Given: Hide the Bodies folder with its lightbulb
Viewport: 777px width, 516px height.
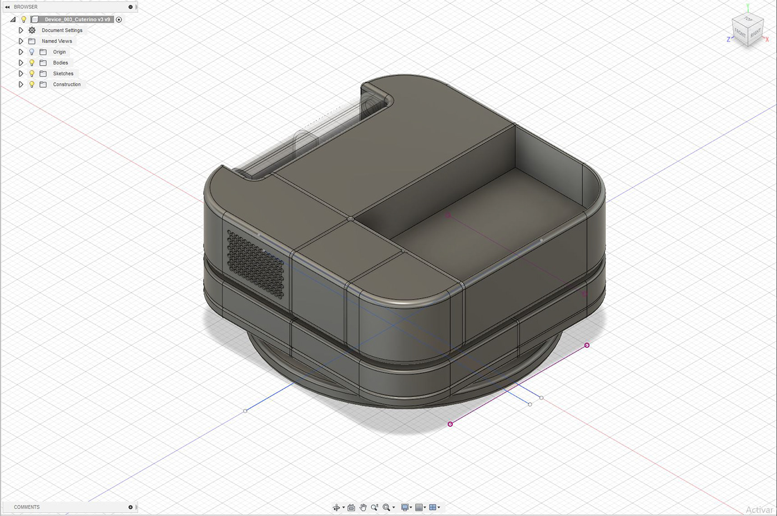Looking at the screenshot, I should tap(31, 63).
